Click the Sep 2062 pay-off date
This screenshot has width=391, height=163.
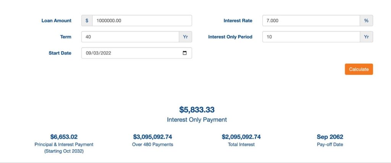[330, 137]
